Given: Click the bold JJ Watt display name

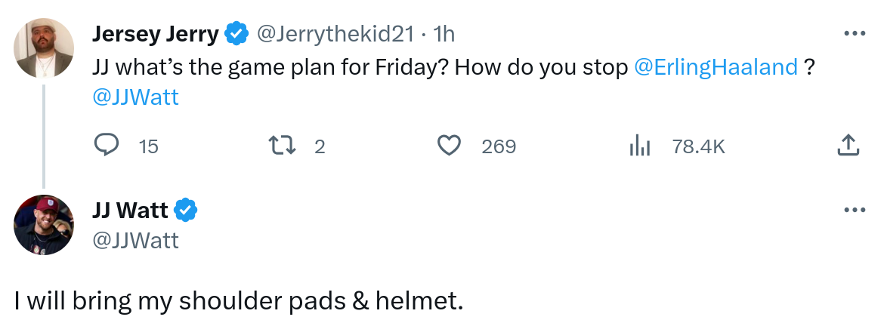Looking at the screenshot, I should pyautogui.click(x=130, y=209).
